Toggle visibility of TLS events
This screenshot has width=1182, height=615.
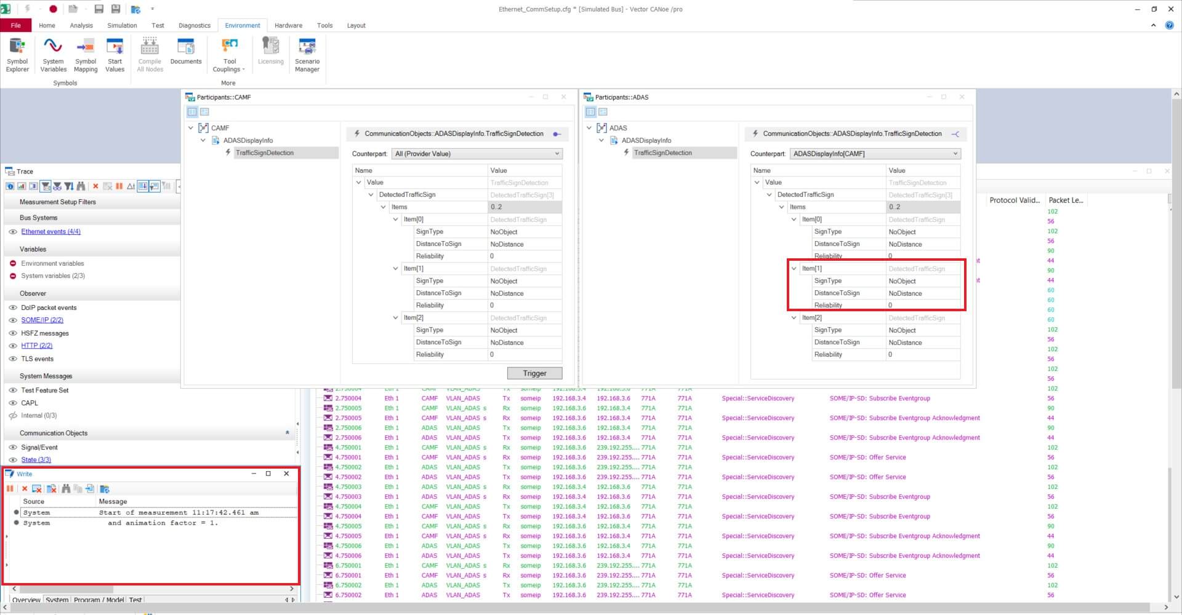click(13, 359)
